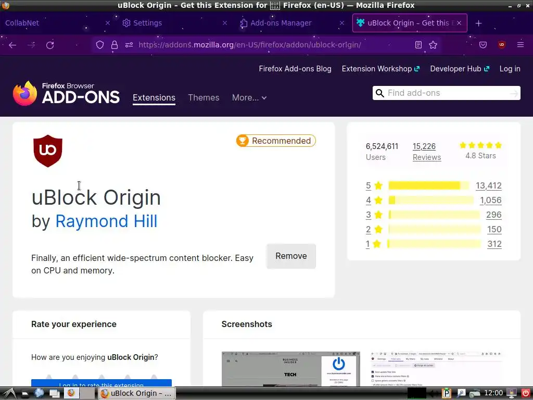
Task: Open Firefox Add-ons Blog link
Action: tap(295, 69)
